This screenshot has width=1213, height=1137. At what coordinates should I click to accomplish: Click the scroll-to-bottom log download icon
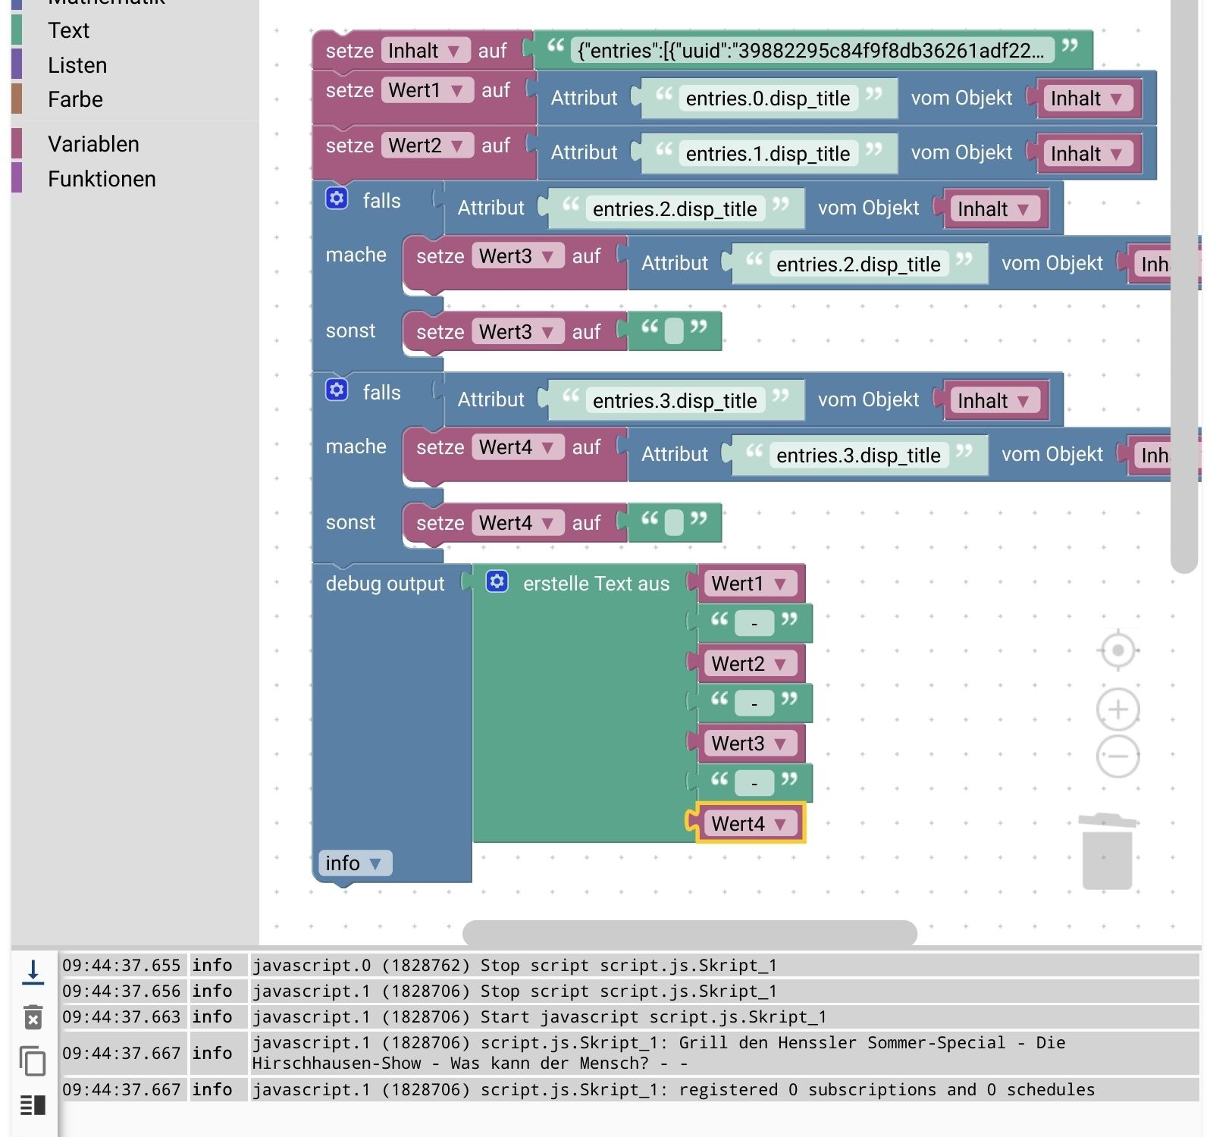33,972
